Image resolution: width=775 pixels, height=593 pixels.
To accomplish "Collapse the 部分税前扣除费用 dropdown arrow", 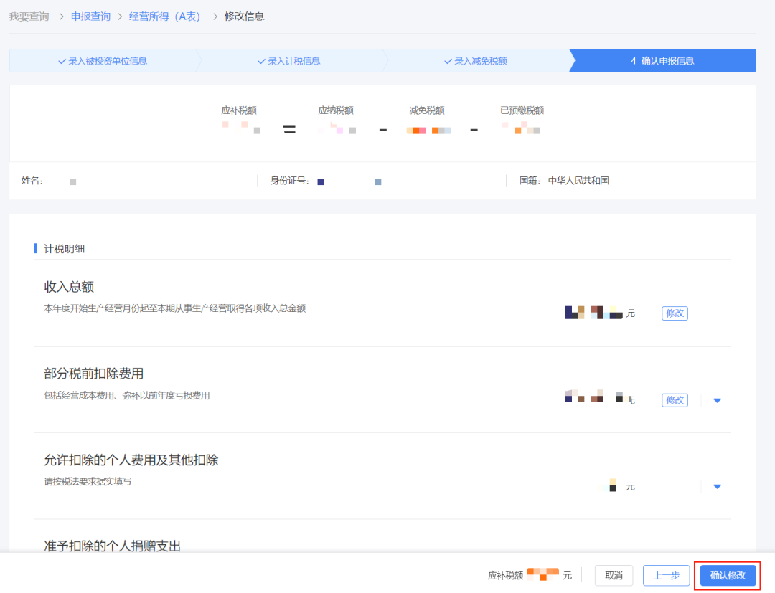I will (717, 400).
